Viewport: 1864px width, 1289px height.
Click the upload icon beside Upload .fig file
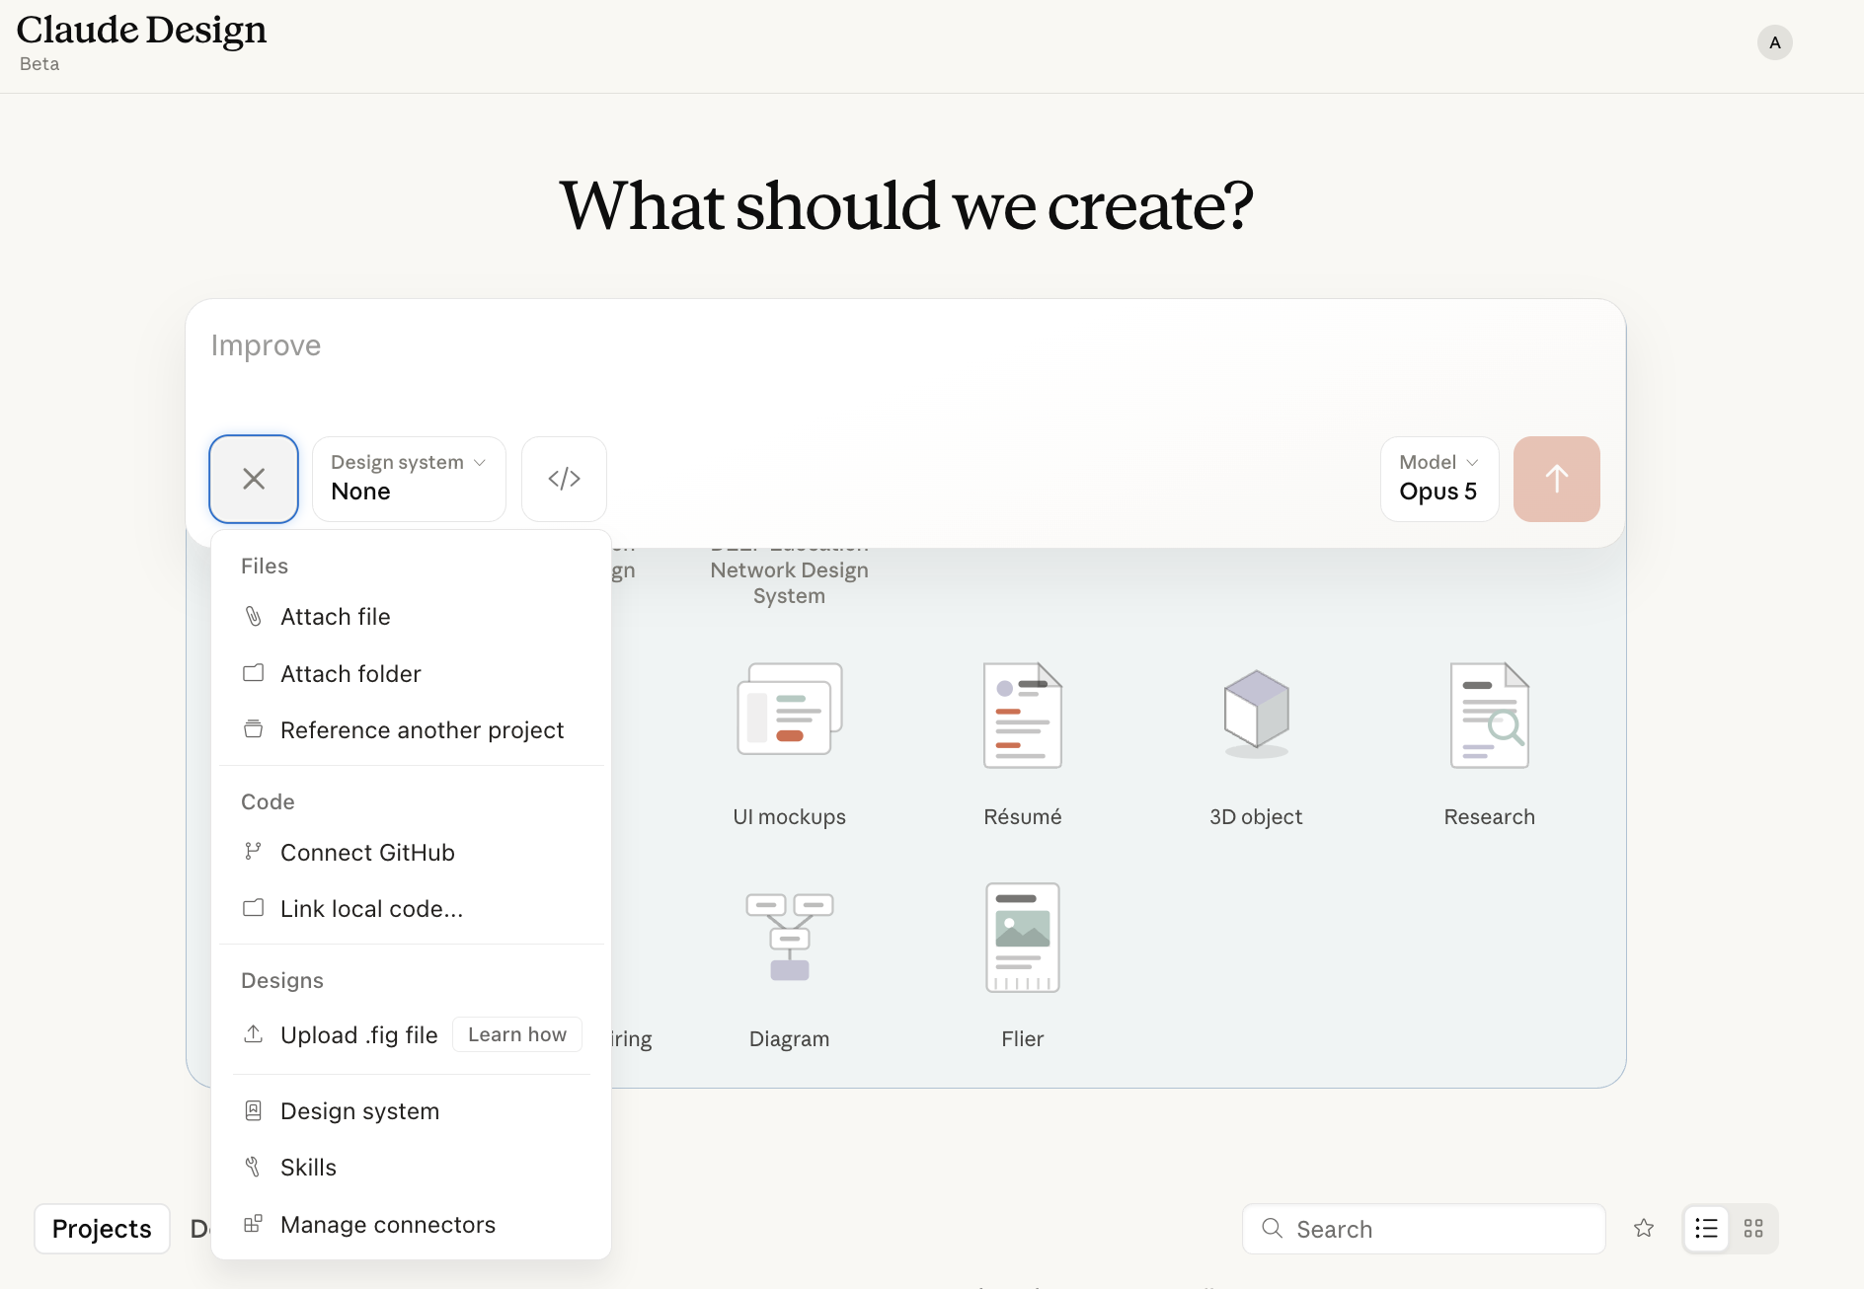pyautogui.click(x=254, y=1034)
